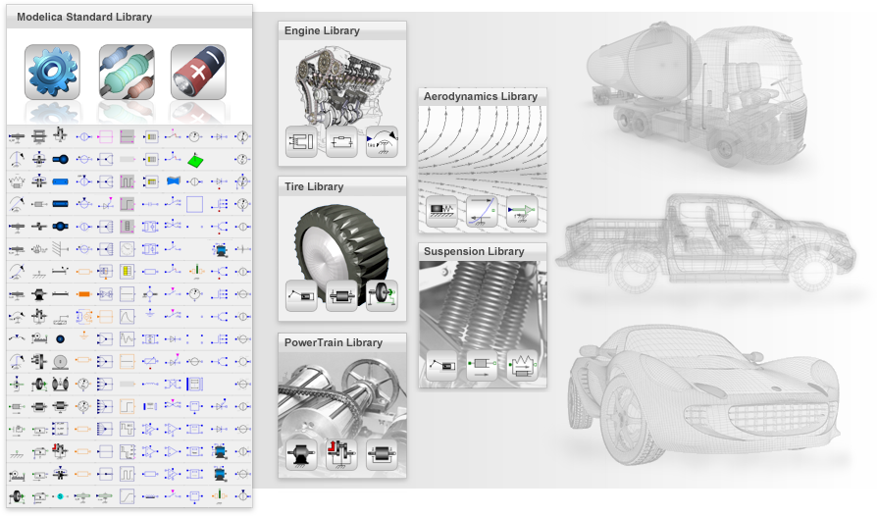Select the bell curve signal block

tap(127, 317)
